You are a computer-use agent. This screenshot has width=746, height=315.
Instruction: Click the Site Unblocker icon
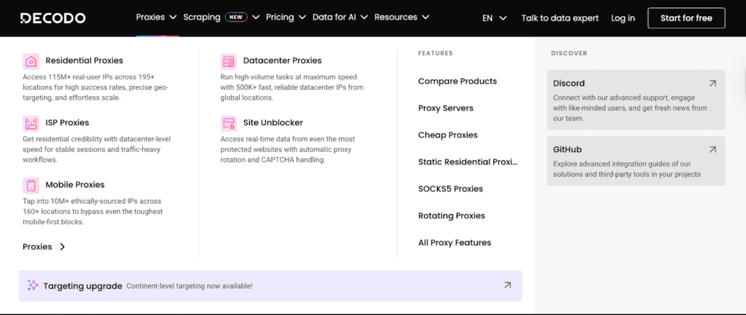click(228, 123)
